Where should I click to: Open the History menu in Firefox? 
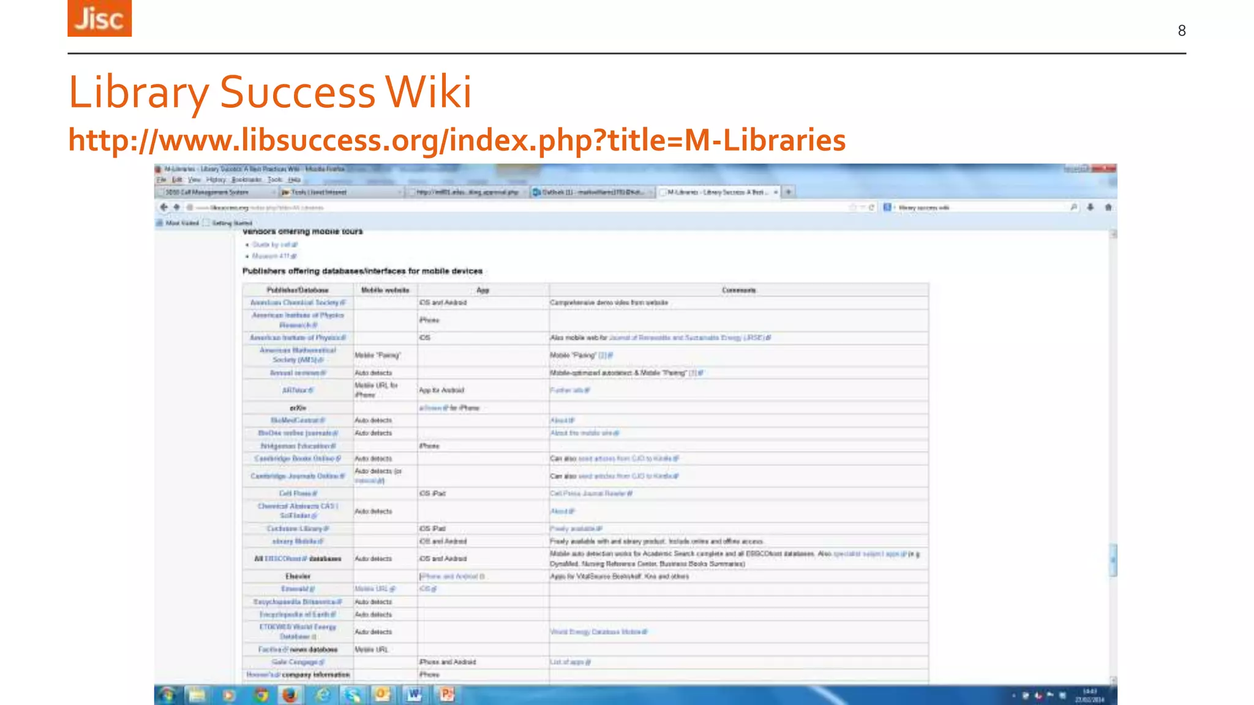point(216,180)
